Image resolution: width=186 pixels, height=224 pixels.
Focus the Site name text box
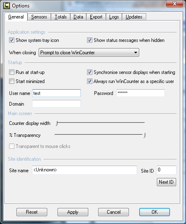(85, 170)
